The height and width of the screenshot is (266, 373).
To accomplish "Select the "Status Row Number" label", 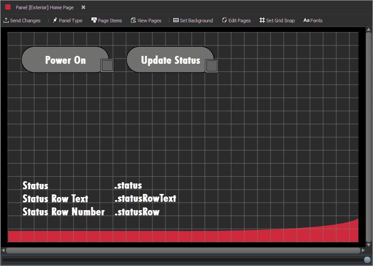I will tap(63, 212).
